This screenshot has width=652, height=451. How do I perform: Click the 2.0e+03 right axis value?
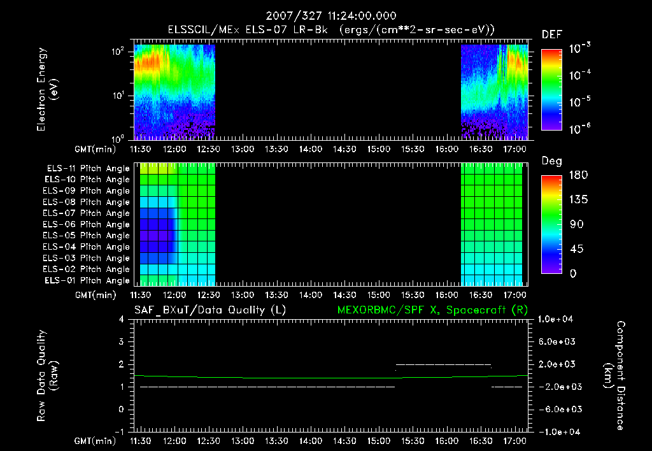[556, 364]
